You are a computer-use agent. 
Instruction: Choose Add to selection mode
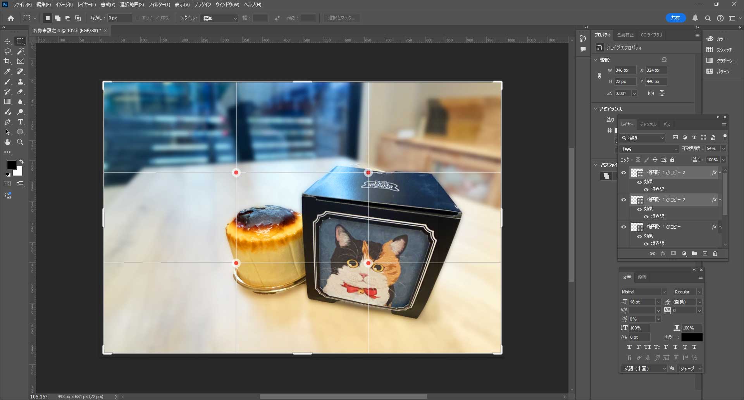click(57, 18)
